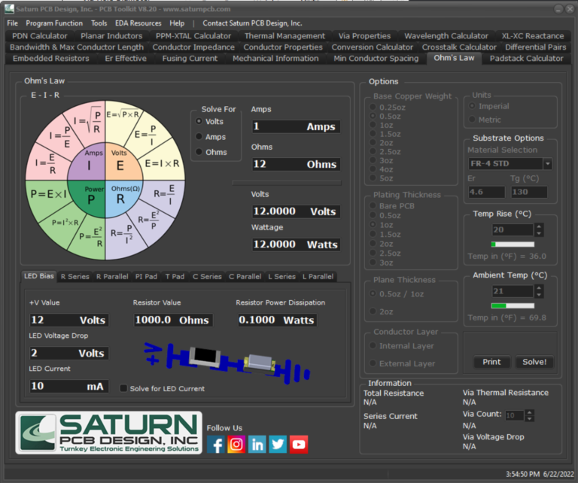Open the EDA Resources menu
The image size is (578, 483).
pyautogui.click(x=138, y=23)
